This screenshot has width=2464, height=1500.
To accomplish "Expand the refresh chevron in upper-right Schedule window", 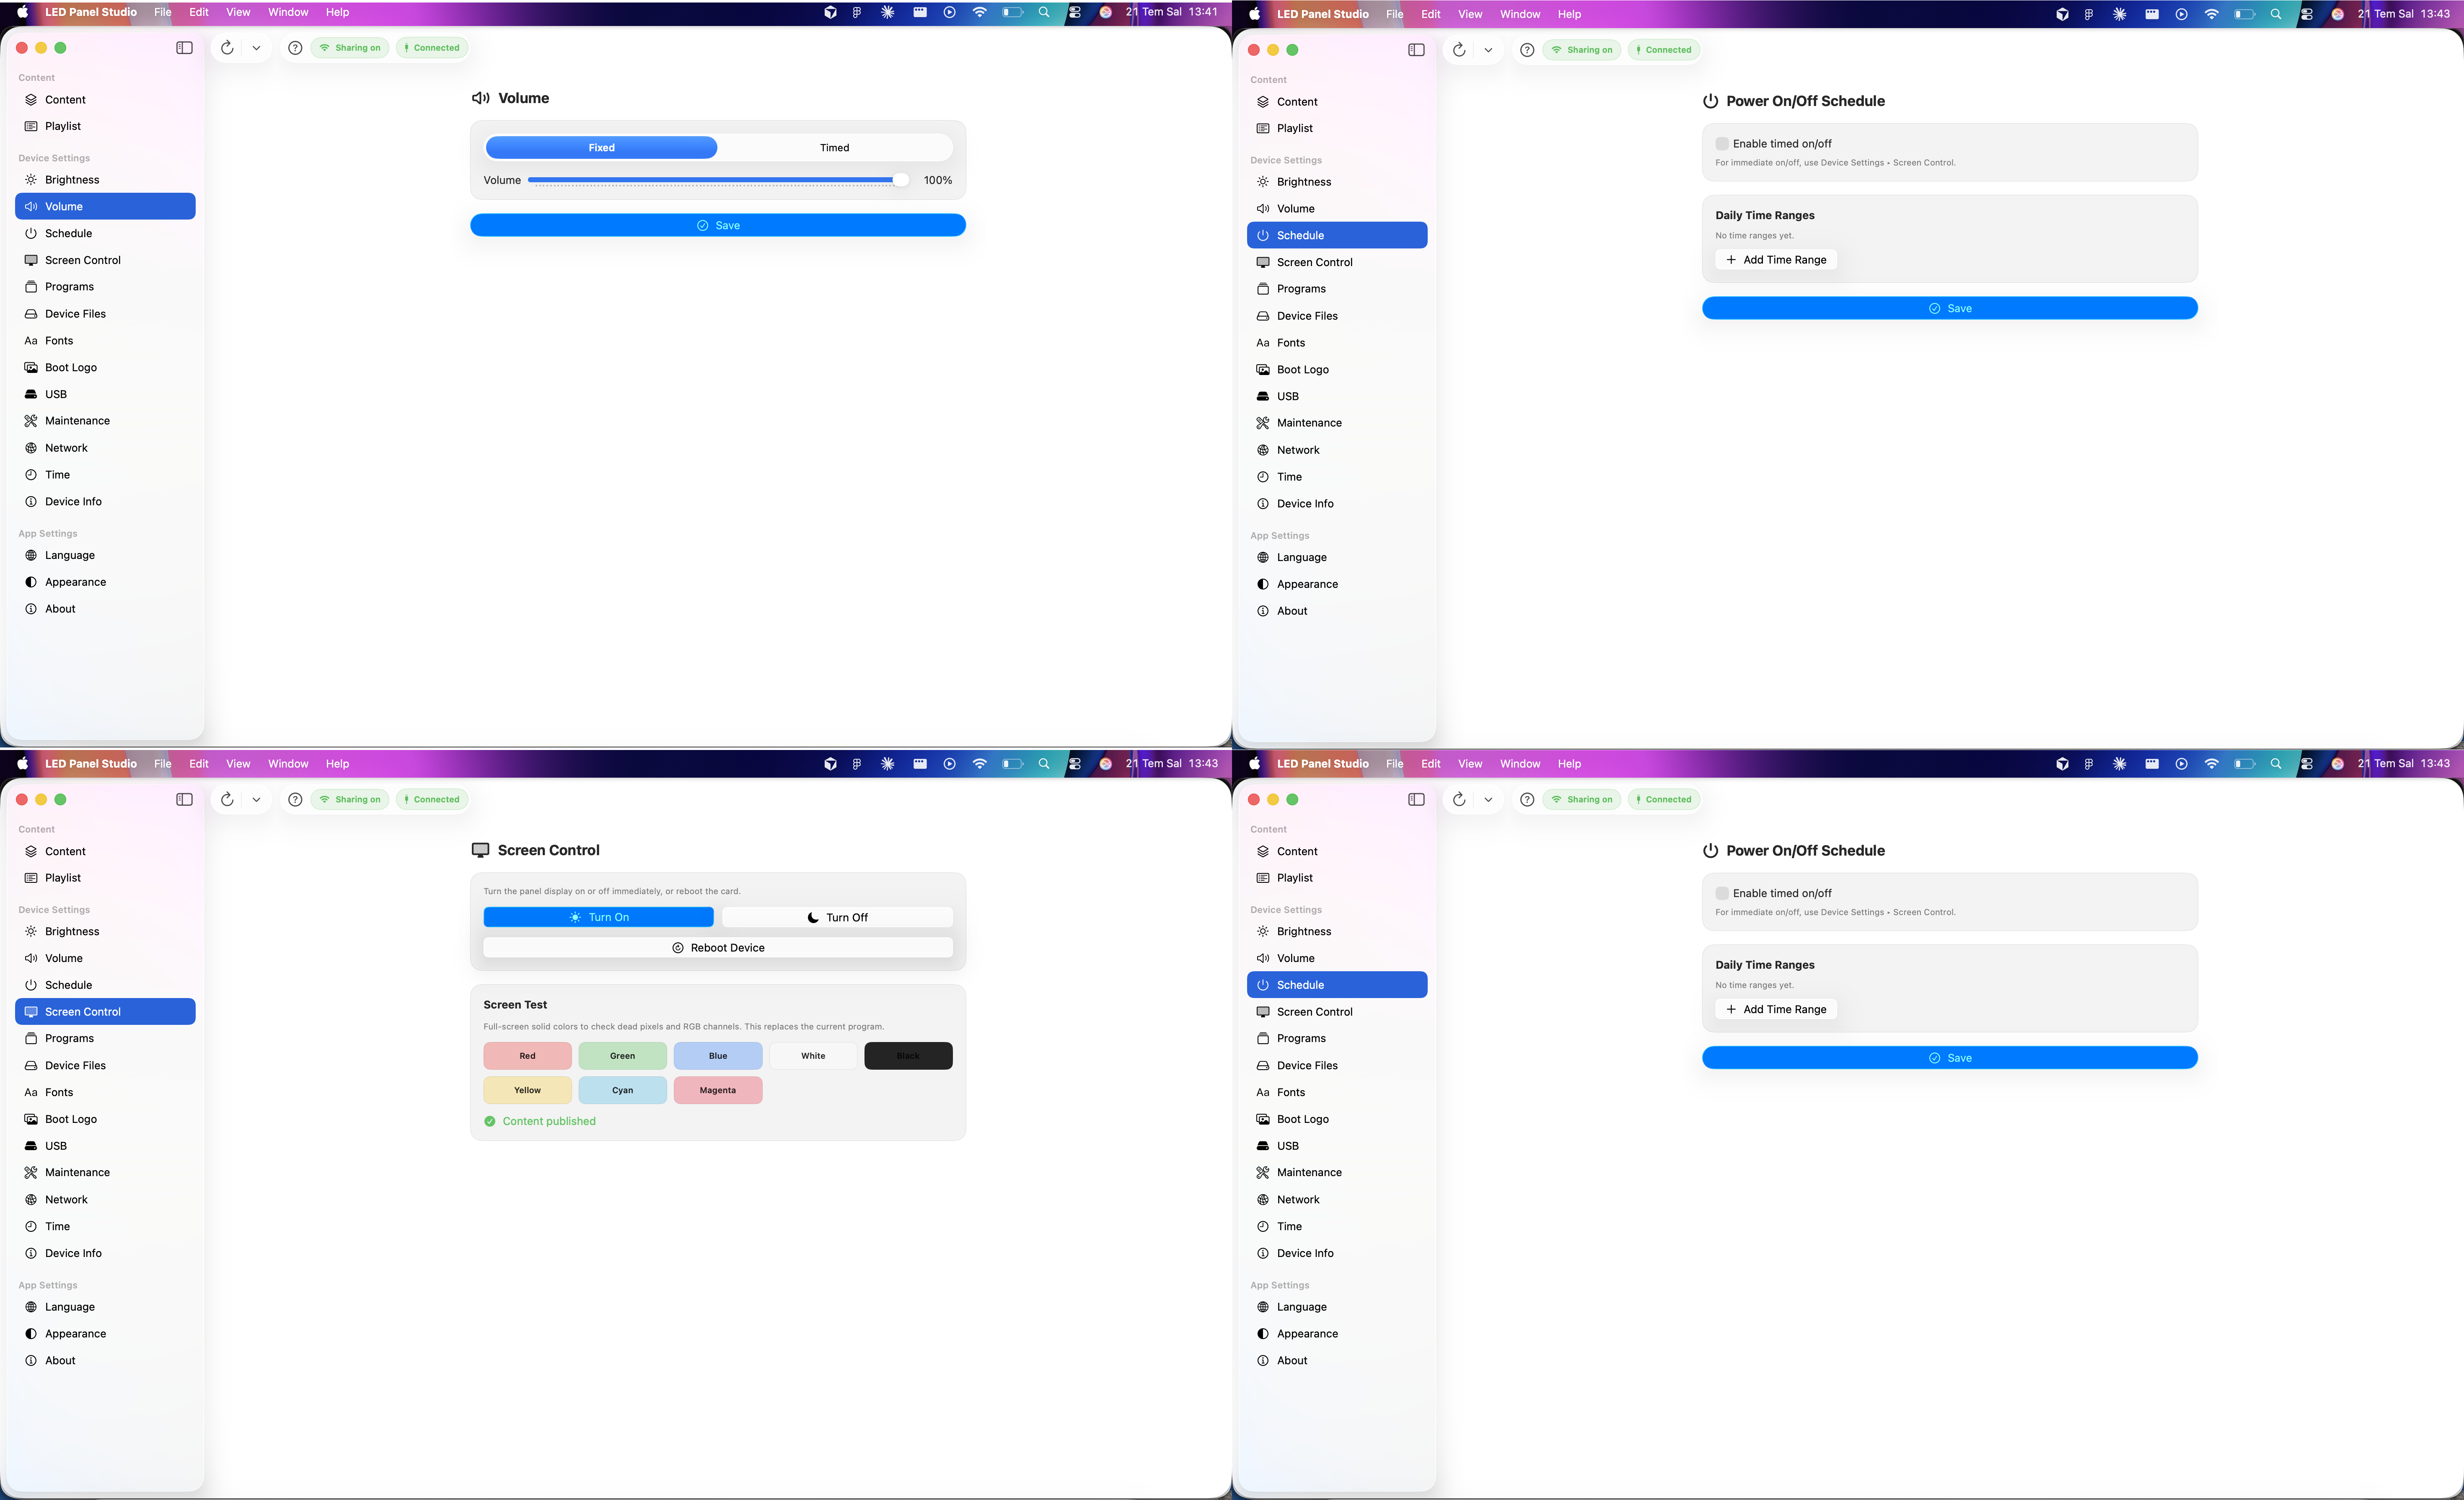I will coord(1488,50).
